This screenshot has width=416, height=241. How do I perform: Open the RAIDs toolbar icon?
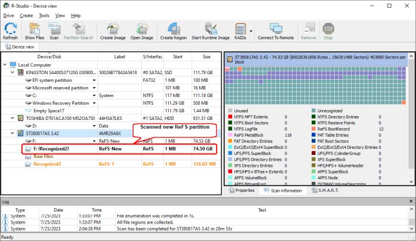point(240,31)
